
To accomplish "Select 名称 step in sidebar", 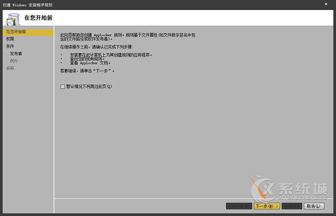I will 10,68.
